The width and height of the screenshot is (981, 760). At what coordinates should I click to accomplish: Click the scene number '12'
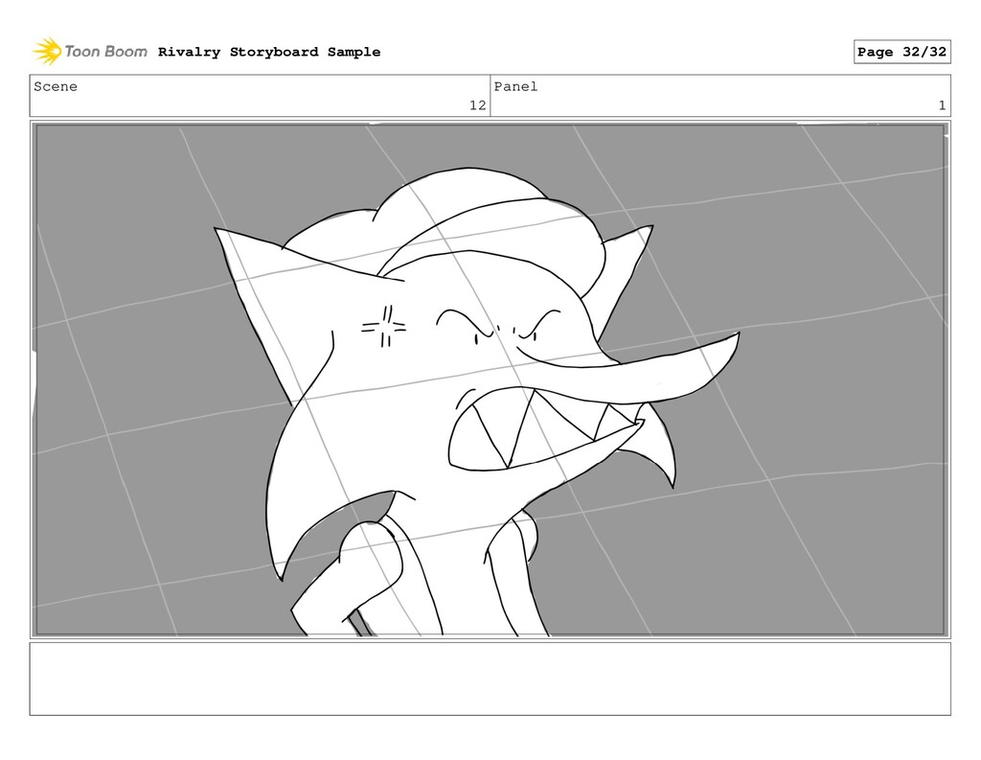point(477,105)
